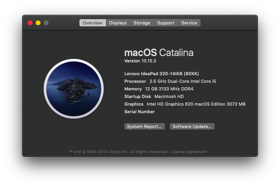Click the macOS Catalina island logo
The height and width of the screenshot is (186, 280).
pyautogui.click(x=74, y=89)
